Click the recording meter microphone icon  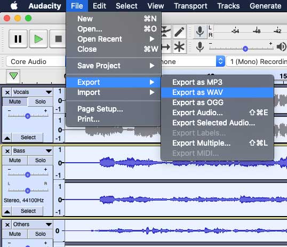point(200,31)
